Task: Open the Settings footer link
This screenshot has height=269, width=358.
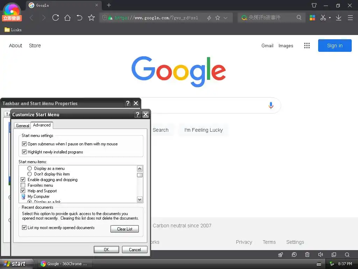Action: tap(295, 242)
